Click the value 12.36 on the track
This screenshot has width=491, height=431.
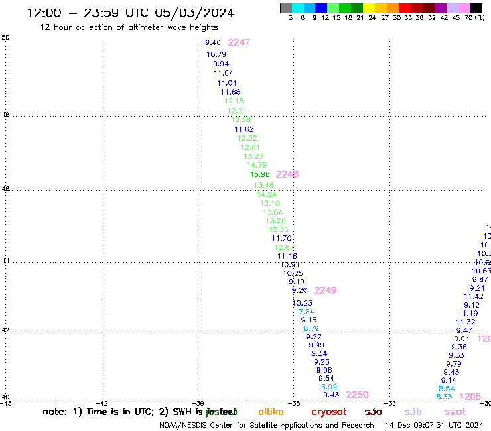pos(279,229)
